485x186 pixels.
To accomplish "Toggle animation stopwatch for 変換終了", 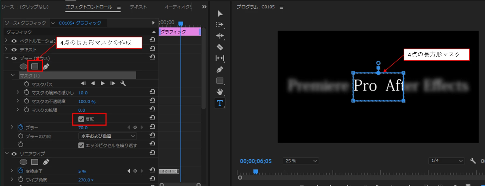I will coord(21,171).
